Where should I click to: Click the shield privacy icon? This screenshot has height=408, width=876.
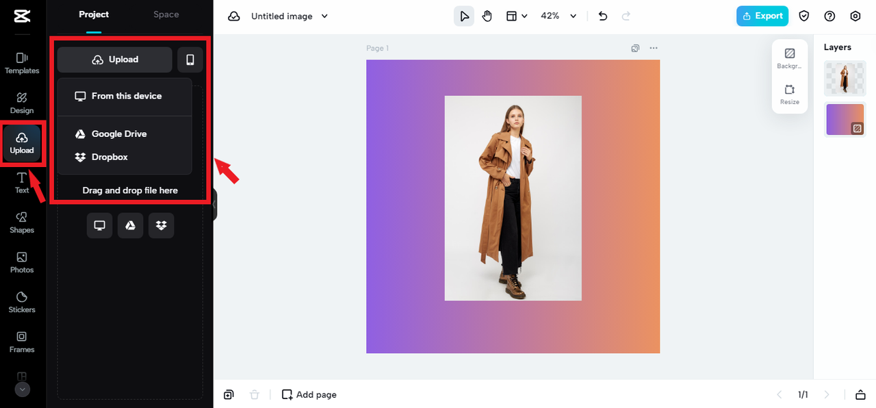pyautogui.click(x=805, y=16)
